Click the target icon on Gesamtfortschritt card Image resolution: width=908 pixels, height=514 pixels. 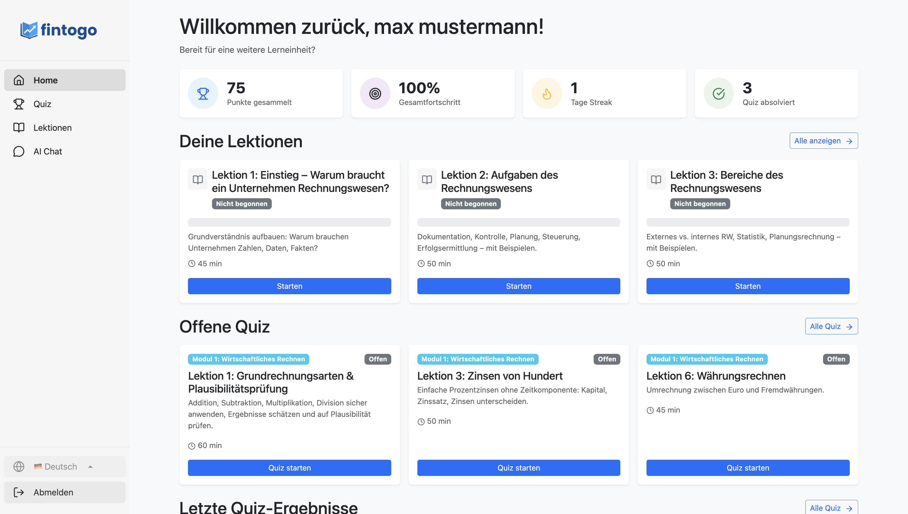click(x=375, y=93)
